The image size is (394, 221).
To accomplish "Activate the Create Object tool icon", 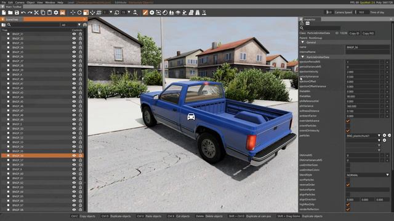I will (152, 12).
